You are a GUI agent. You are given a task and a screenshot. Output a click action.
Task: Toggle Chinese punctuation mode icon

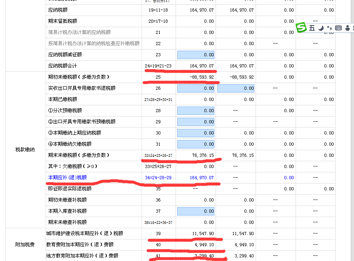coord(329,28)
